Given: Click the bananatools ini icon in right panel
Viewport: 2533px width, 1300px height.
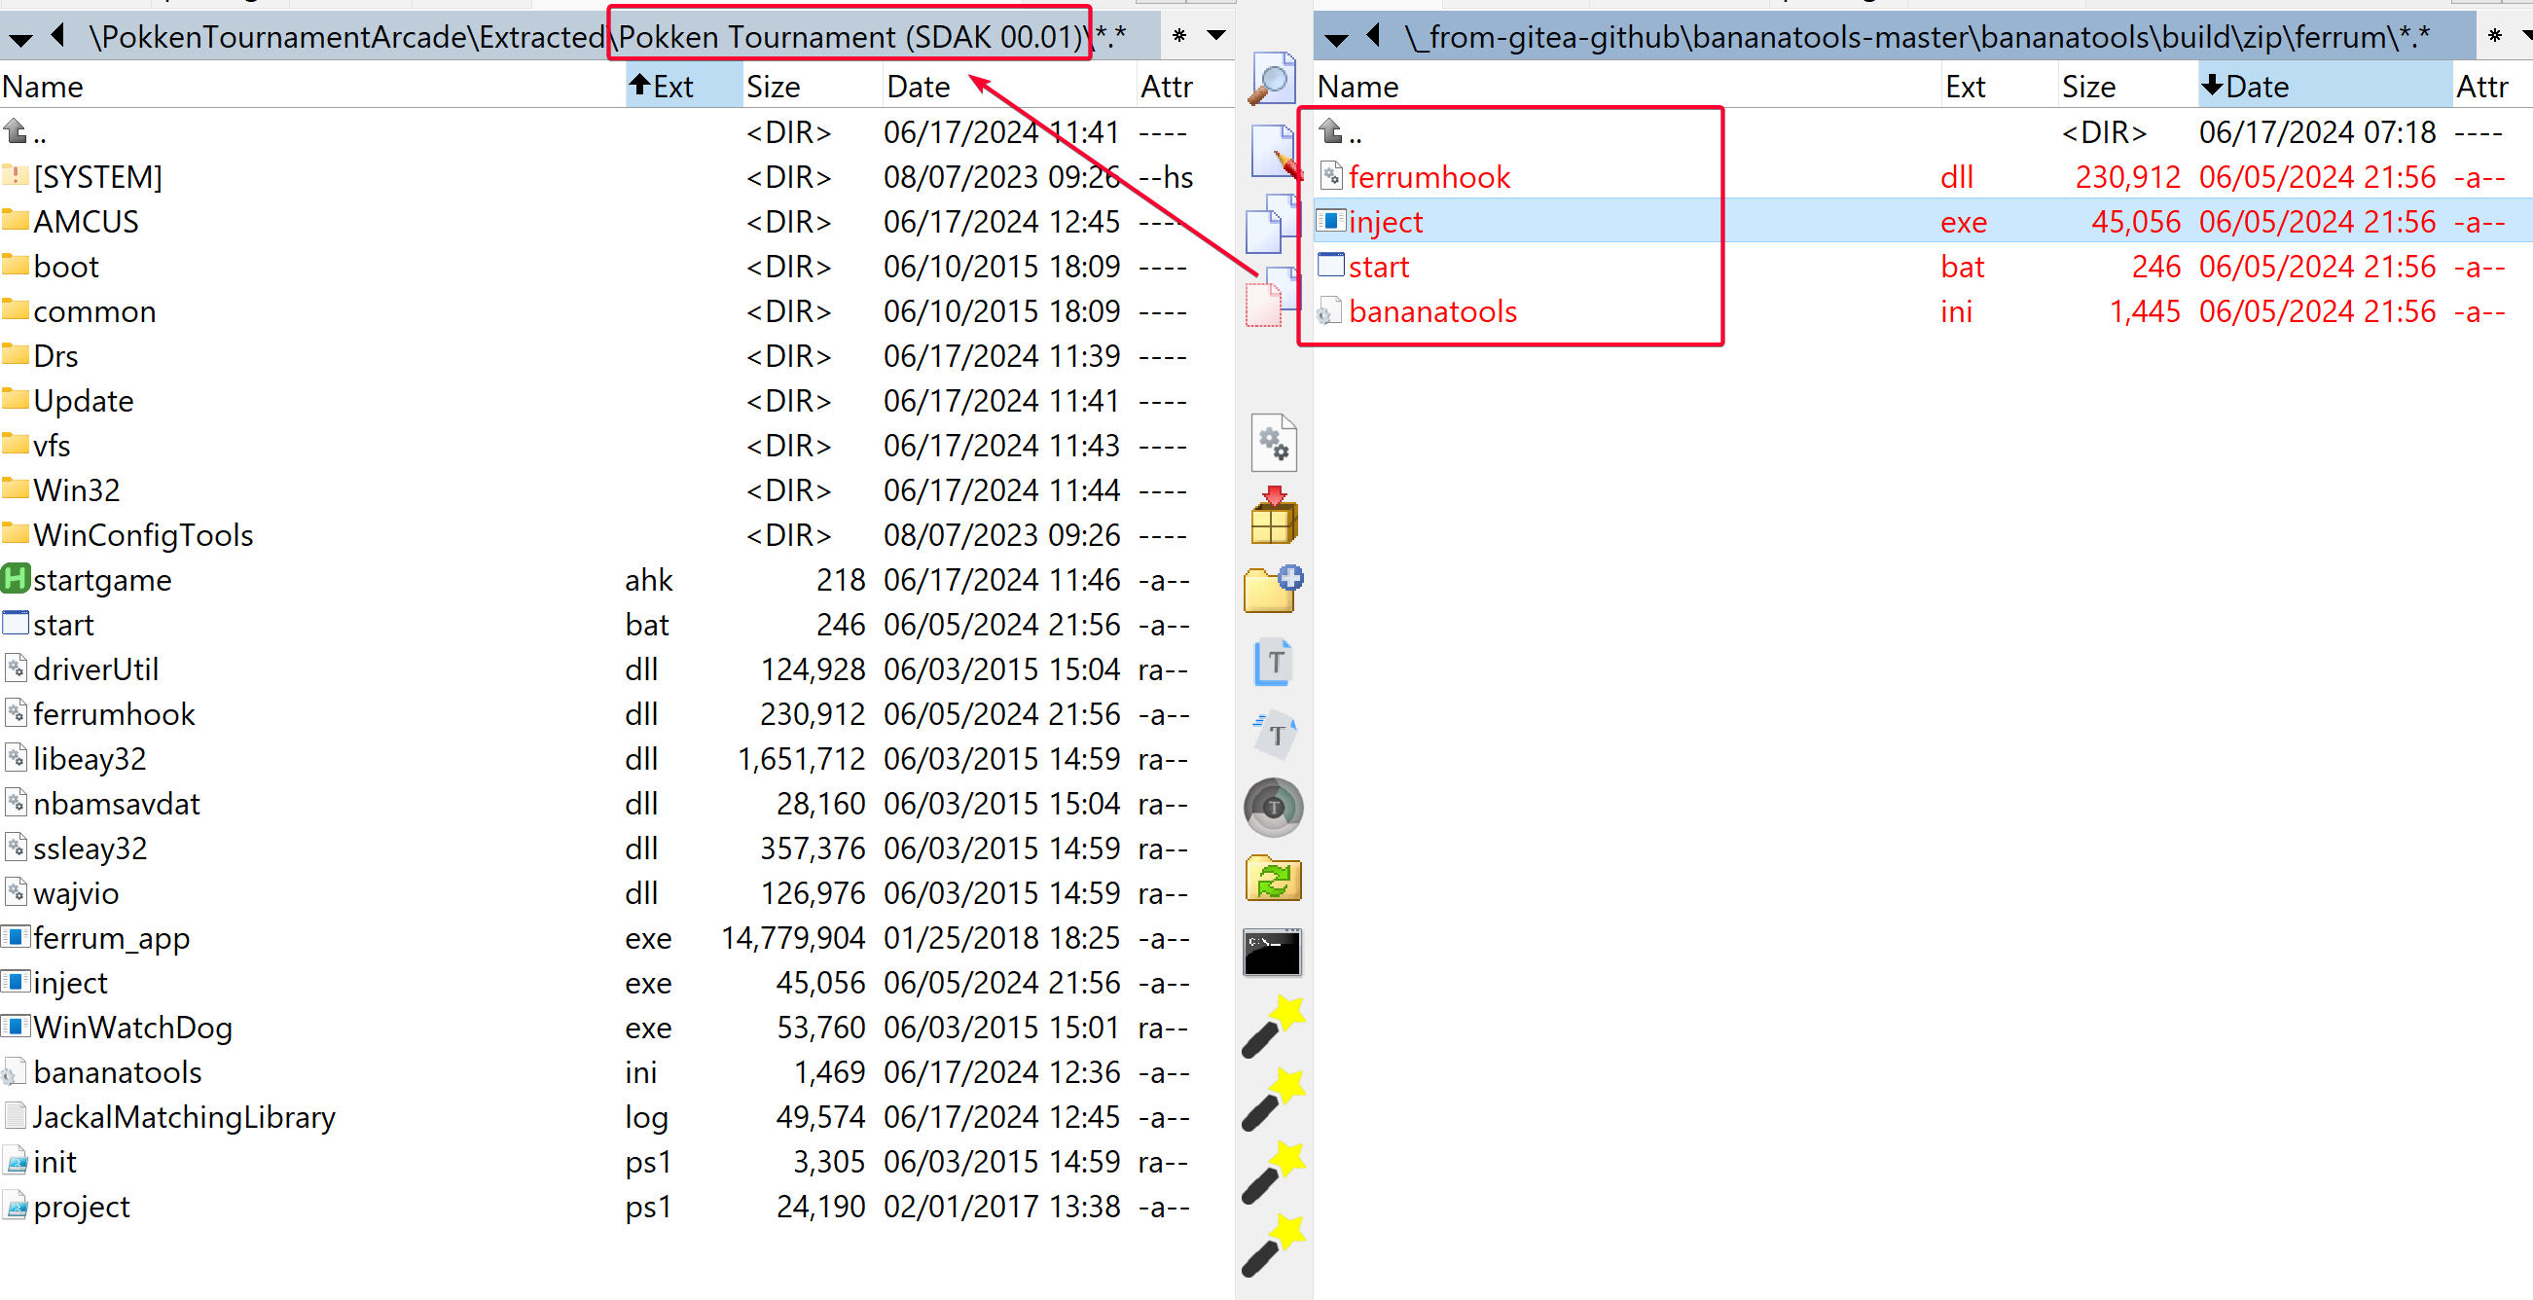Looking at the screenshot, I should tap(1330, 309).
